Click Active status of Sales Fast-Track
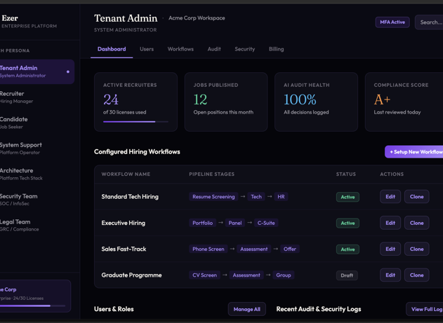The width and height of the screenshot is (443, 323). point(348,249)
